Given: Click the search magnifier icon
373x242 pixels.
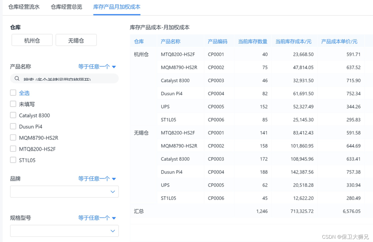Looking at the screenshot, I should 17,78.
